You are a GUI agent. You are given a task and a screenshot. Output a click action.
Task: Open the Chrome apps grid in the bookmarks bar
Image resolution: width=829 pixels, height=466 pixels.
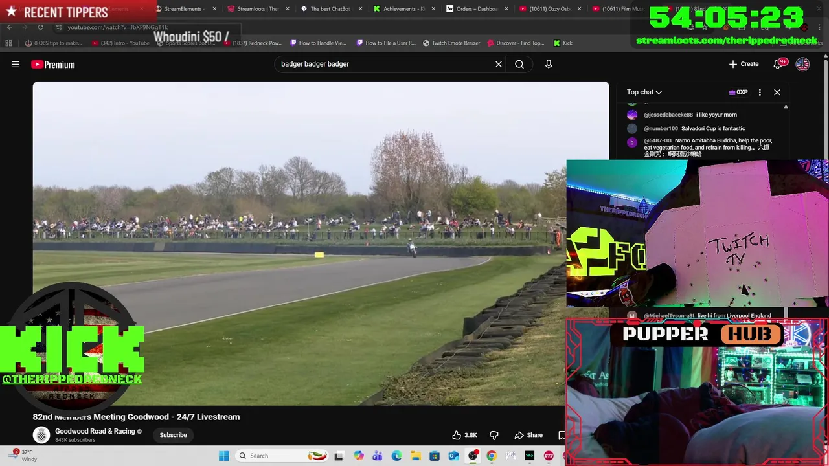(8, 43)
